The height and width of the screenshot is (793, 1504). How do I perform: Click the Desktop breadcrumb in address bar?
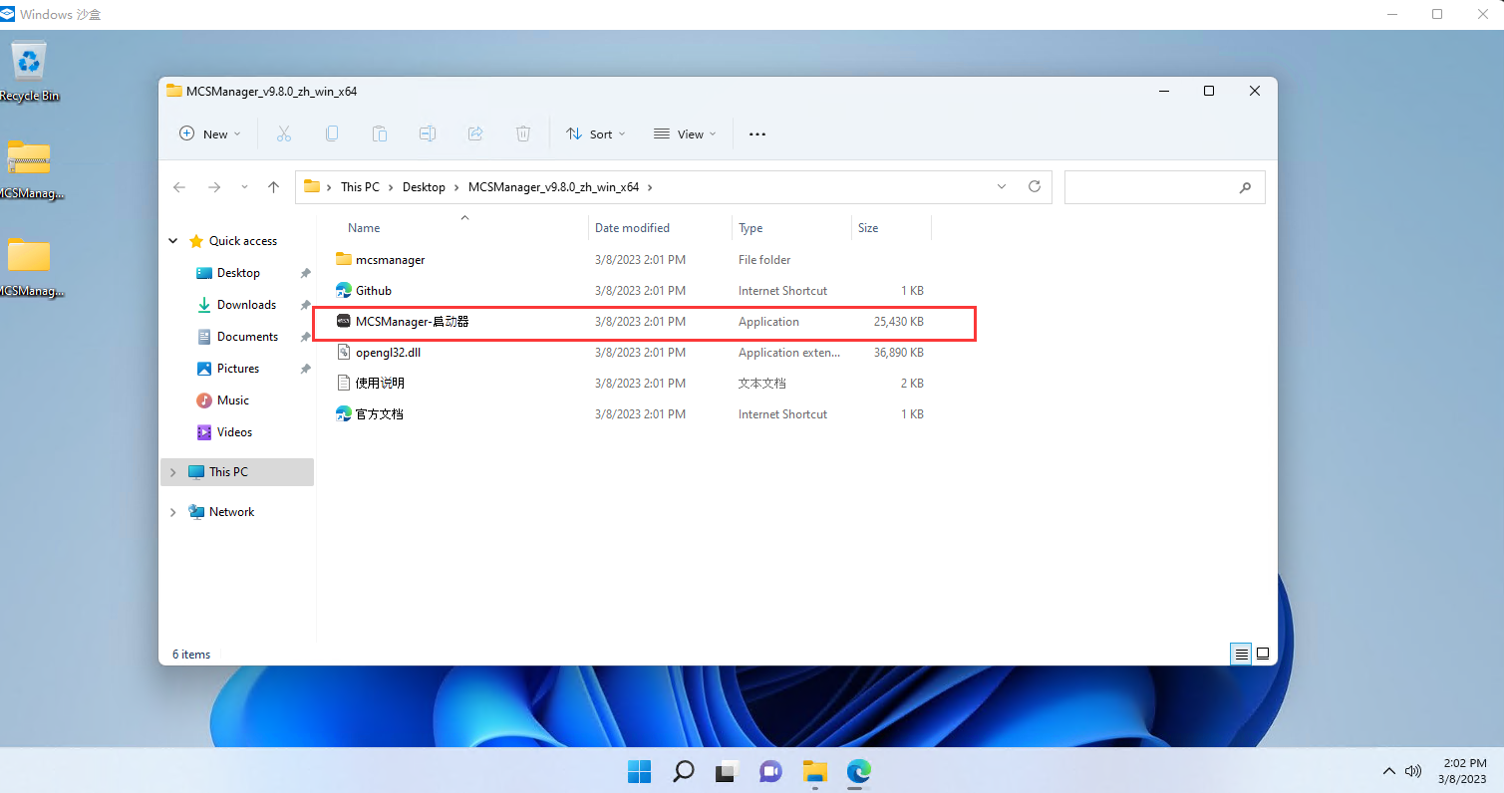[424, 187]
